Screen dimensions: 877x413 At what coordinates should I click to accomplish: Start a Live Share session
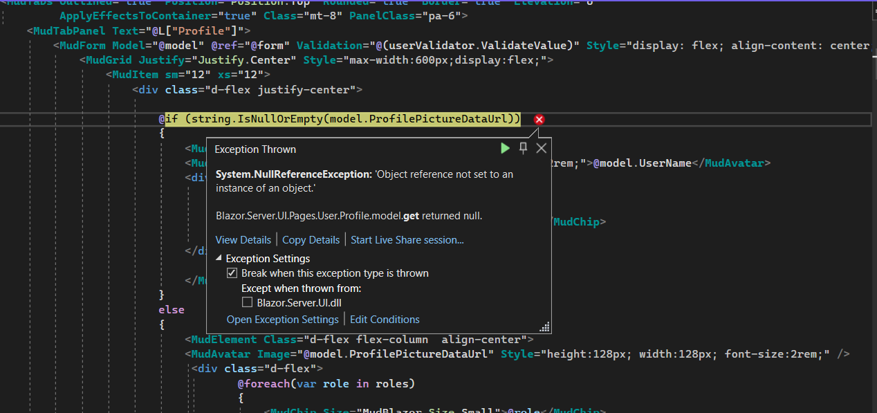point(407,239)
